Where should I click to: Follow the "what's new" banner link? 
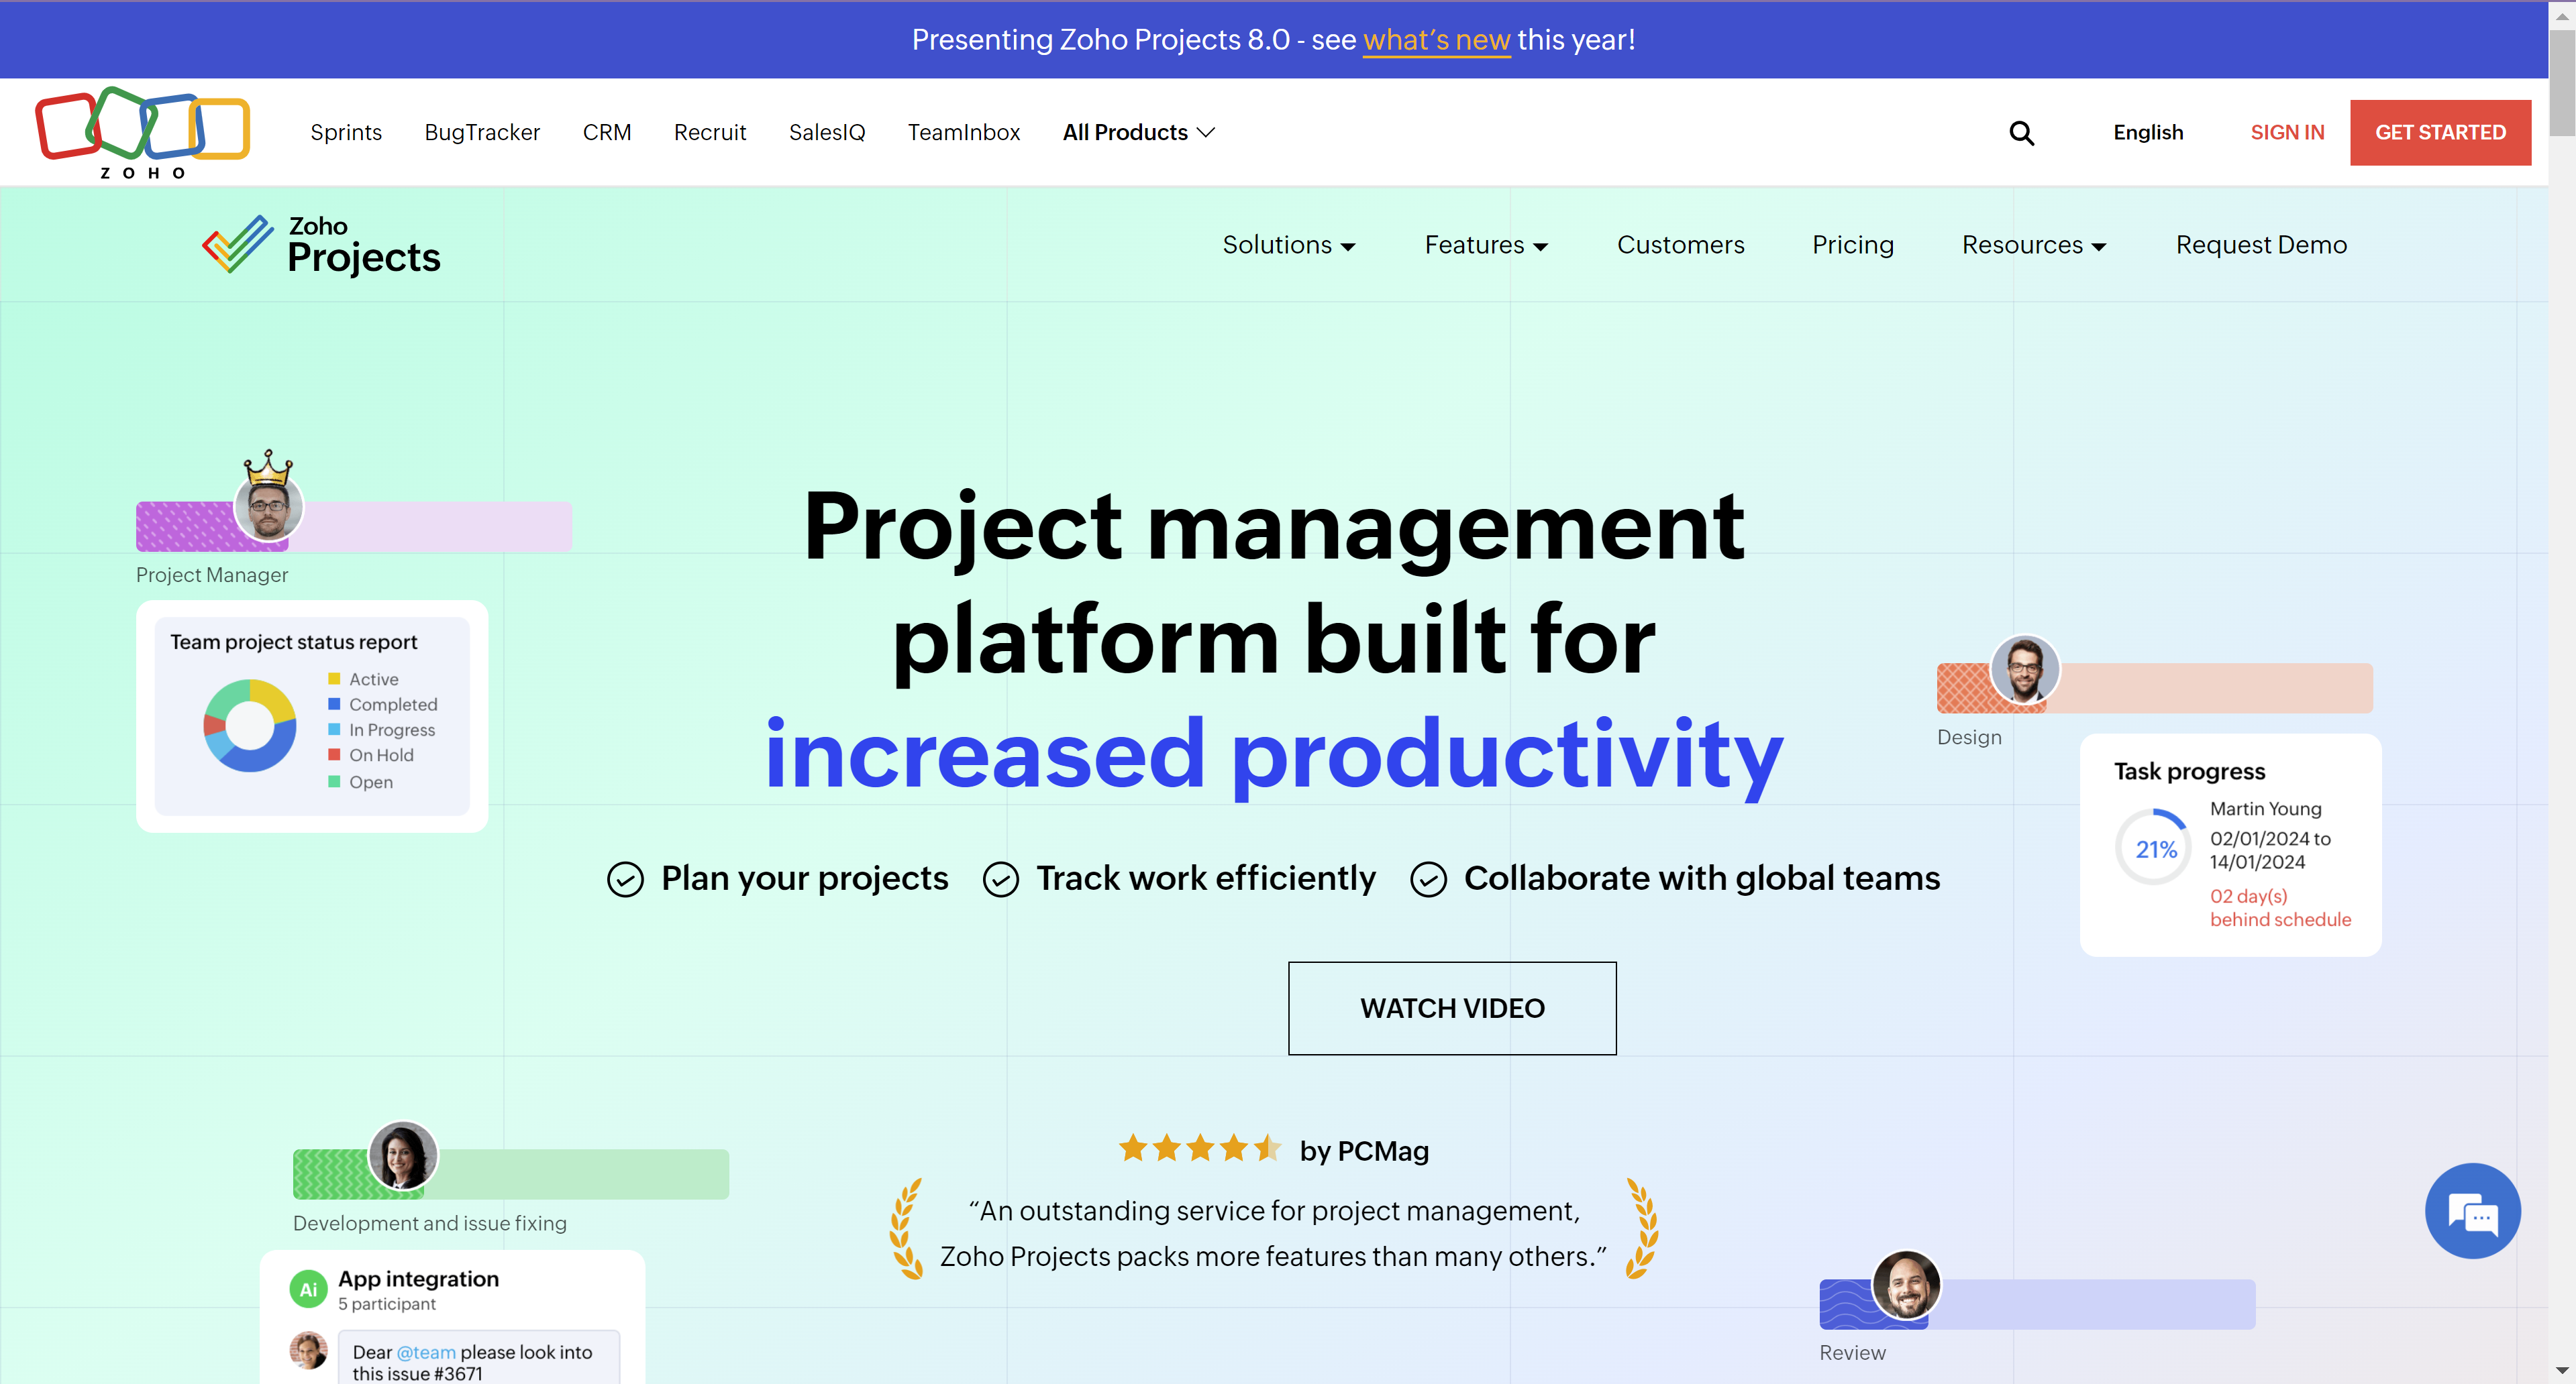click(x=1436, y=40)
